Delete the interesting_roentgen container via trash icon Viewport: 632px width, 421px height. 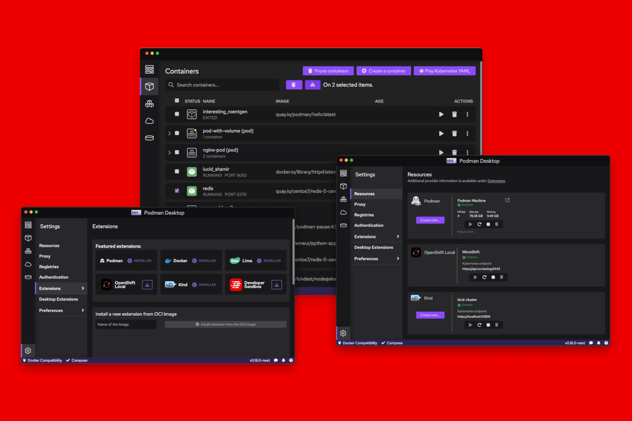coord(455,114)
